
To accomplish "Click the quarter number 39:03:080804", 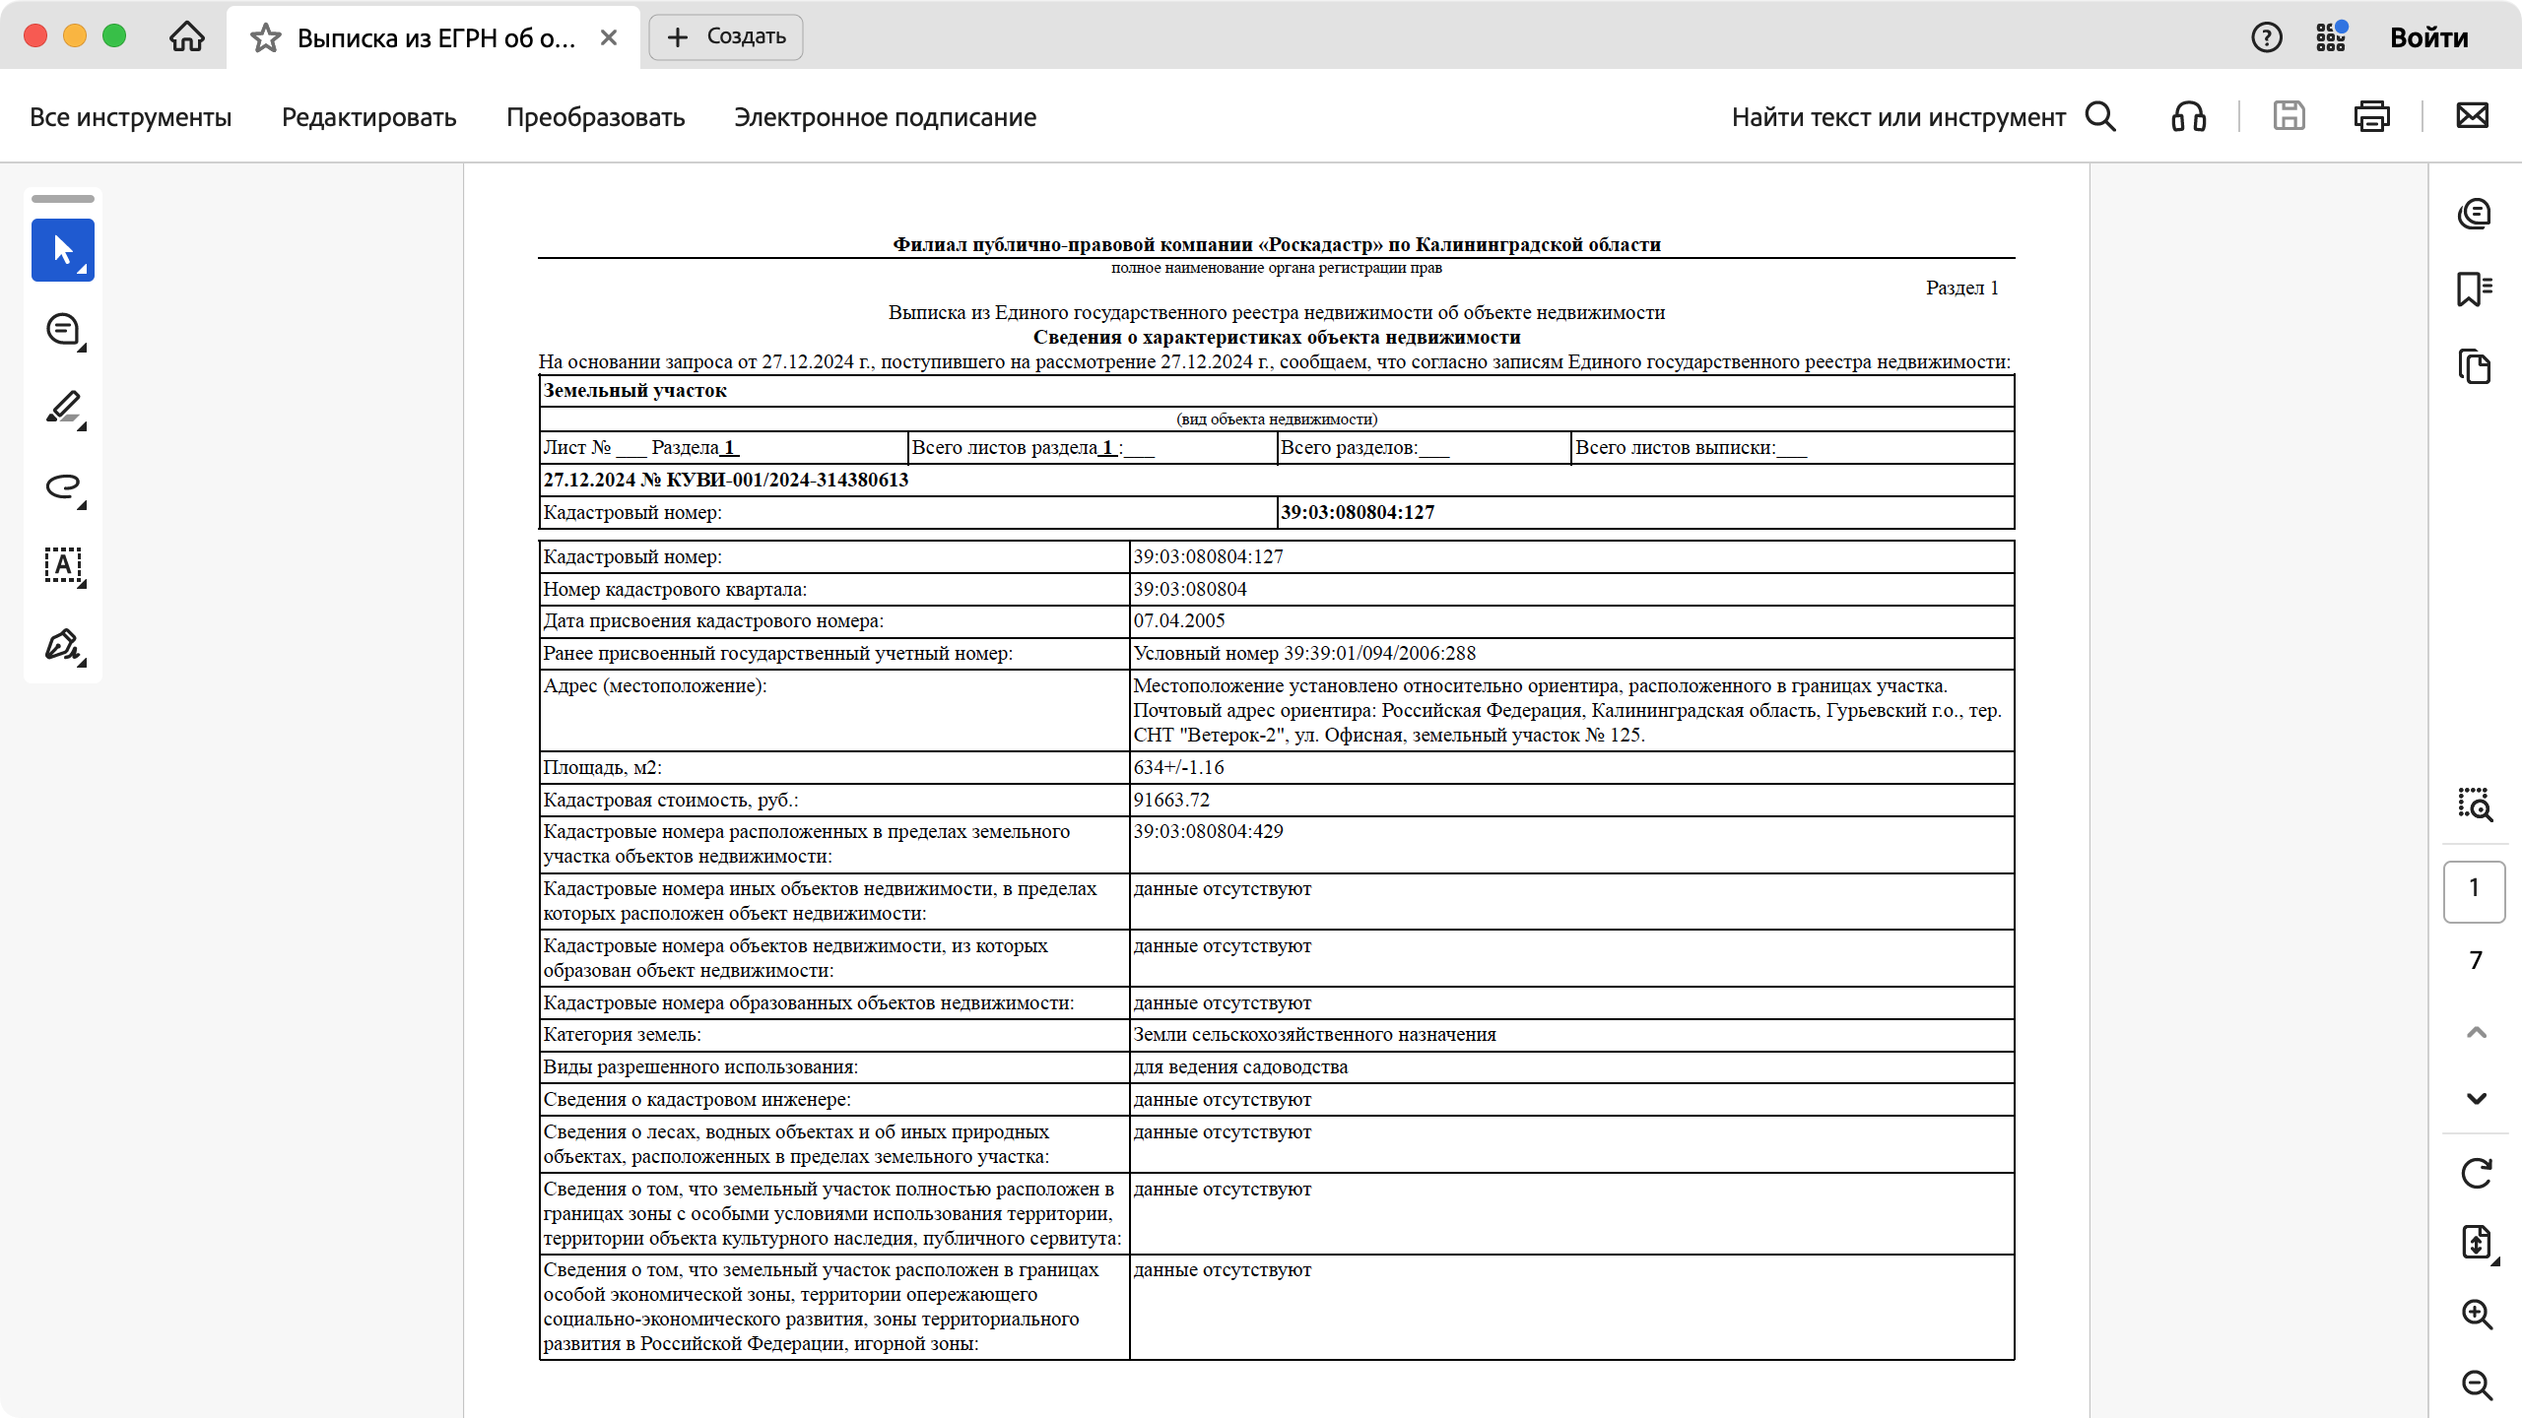I will (x=1190, y=589).
